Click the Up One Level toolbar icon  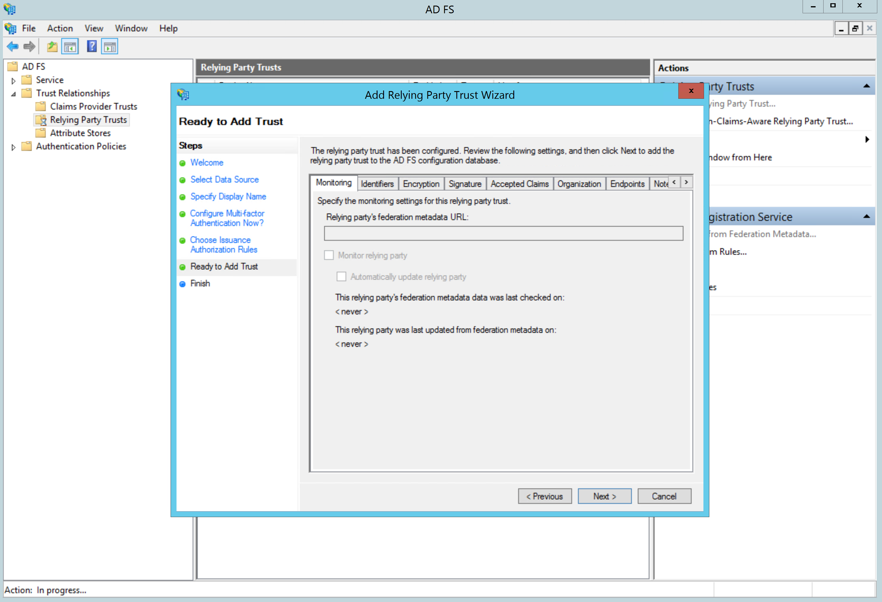click(52, 47)
